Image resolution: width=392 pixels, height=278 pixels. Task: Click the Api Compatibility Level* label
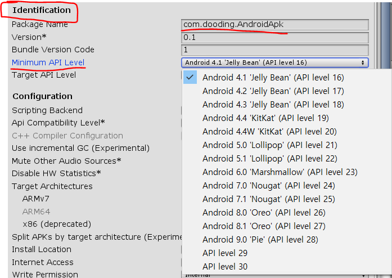(x=58, y=123)
